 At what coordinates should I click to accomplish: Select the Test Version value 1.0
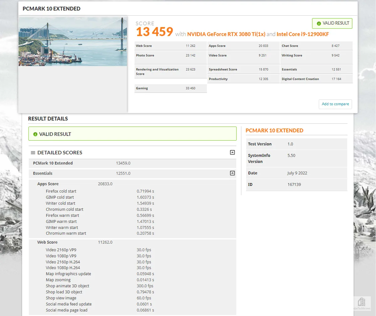click(x=290, y=144)
